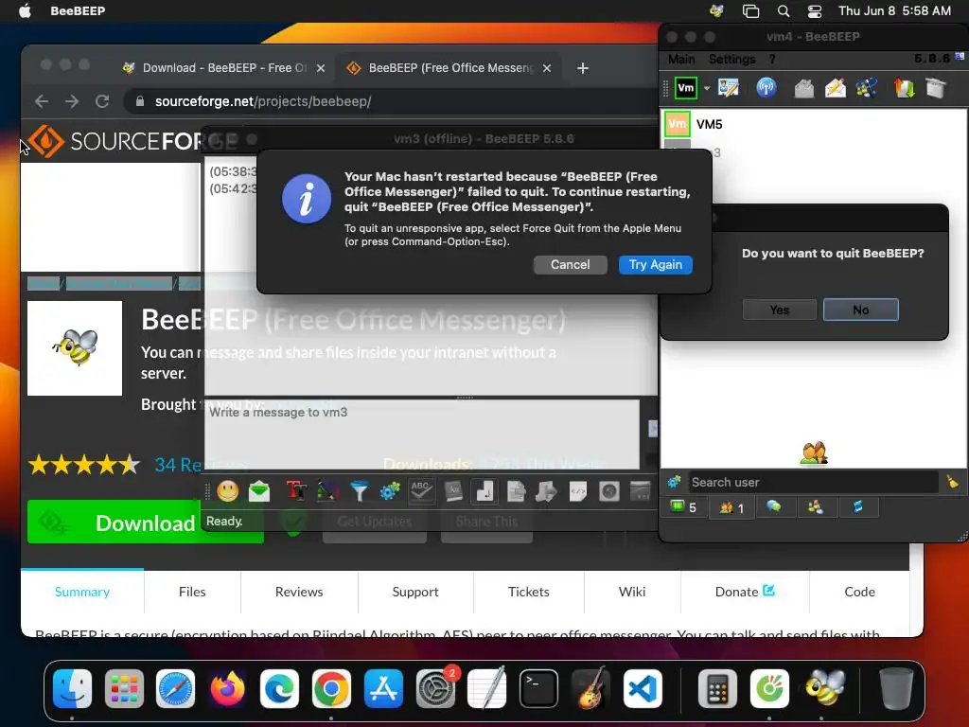Open chat settings blue gears icon

click(390, 491)
